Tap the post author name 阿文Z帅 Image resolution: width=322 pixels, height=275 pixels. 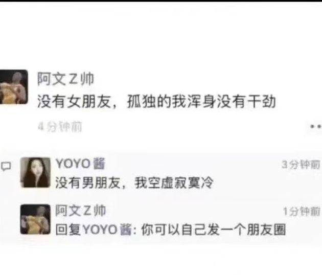(x=65, y=79)
